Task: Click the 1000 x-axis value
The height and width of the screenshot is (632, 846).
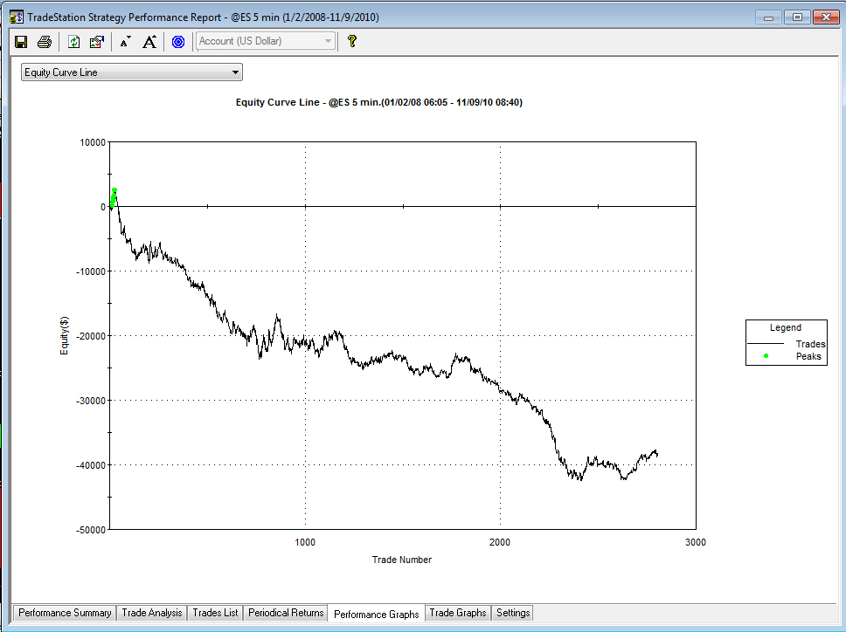Action: [305, 543]
